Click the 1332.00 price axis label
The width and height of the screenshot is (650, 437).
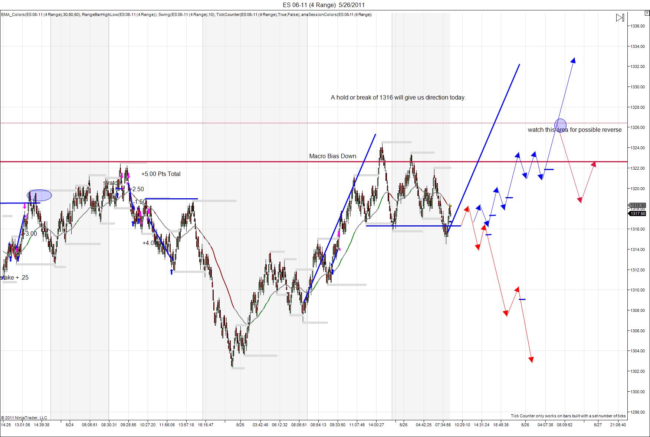[x=637, y=66]
